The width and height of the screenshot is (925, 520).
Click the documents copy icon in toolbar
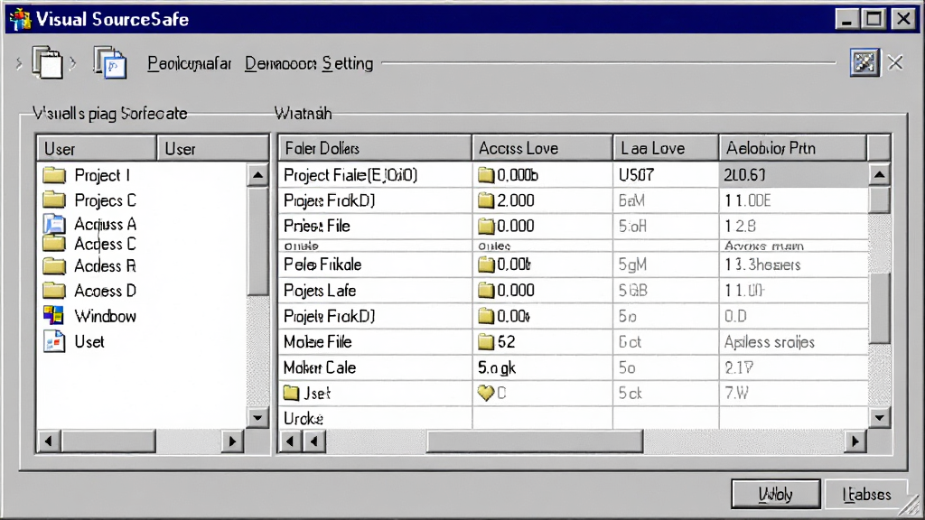click(x=47, y=62)
